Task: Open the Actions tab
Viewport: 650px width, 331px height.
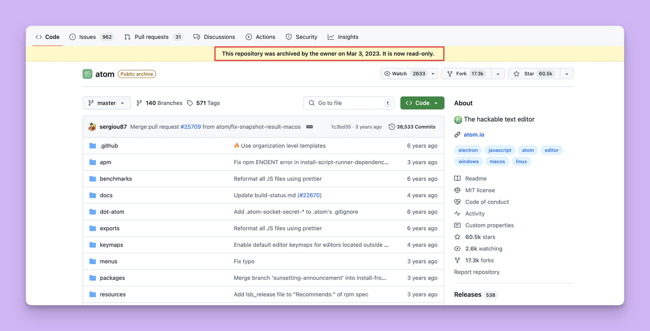Action: coord(260,37)
